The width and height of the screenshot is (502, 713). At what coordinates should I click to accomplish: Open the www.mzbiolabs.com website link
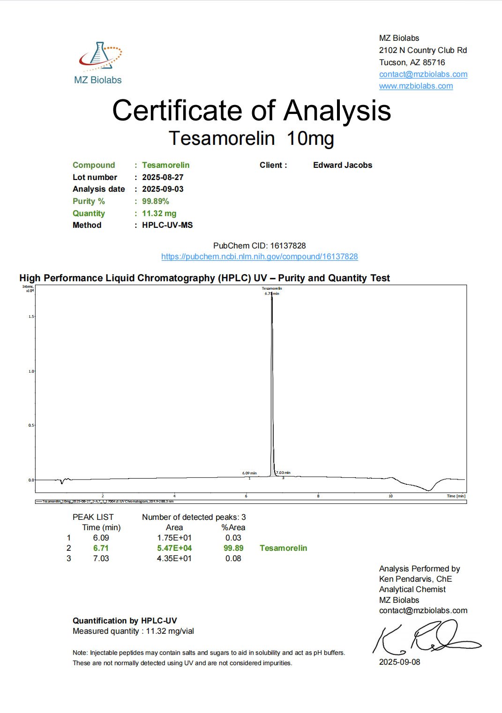(x=416, y=86)
